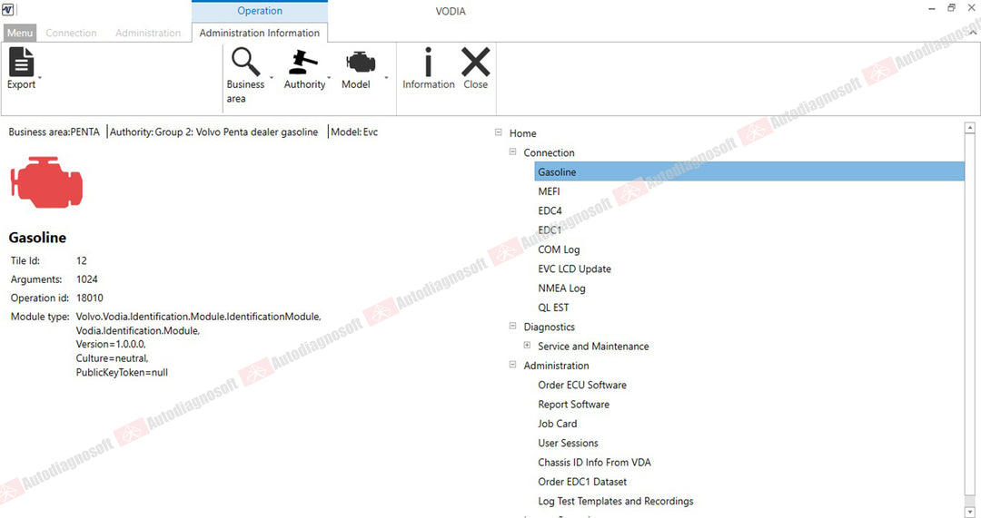Image resolution: width=981 pixels, height=518 pixels.
Task: Collapse the ribbon with the chevron
Action: click(x=972, y=33)
